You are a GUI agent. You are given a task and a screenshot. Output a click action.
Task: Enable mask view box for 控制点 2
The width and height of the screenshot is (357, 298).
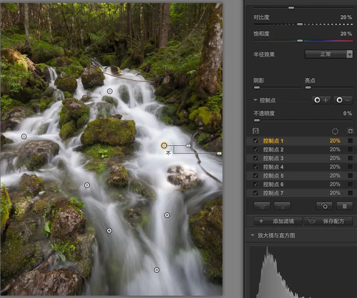click(x=351, y=150)
